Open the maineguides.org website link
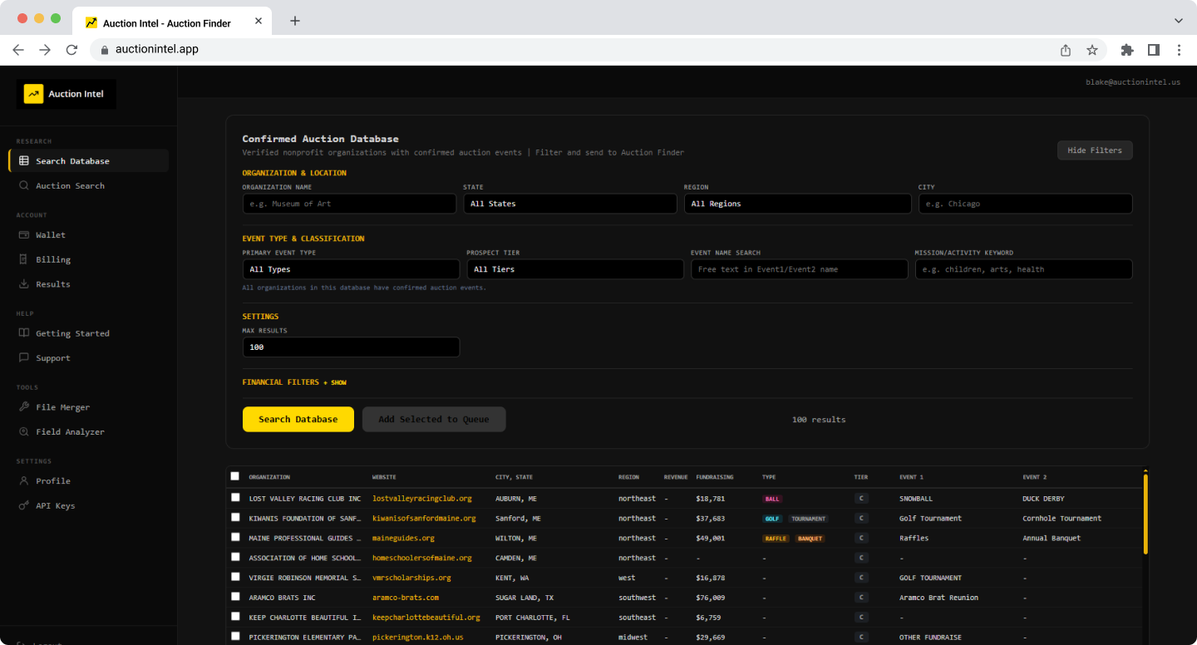The image size is (1197, 645). click(403, 538)
